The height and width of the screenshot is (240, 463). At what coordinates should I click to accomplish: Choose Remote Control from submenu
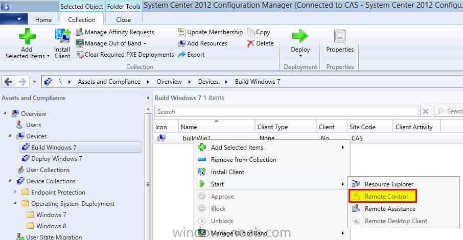pos(383,196)
